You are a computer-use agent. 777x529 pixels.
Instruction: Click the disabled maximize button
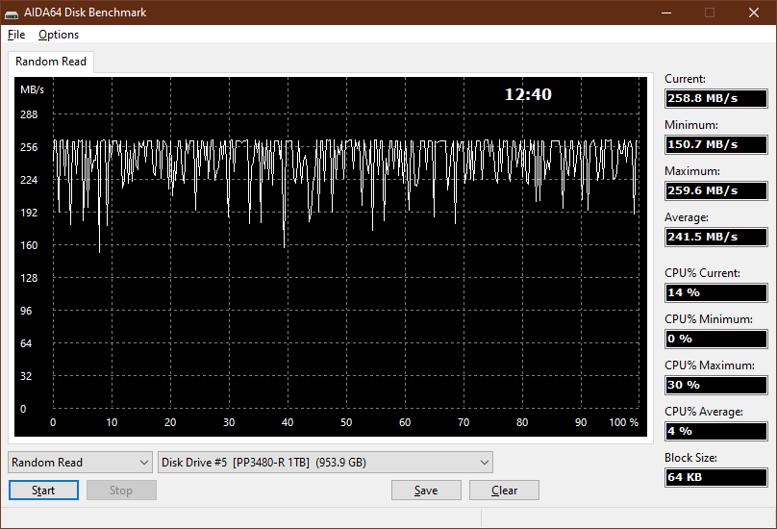[710, 13]
